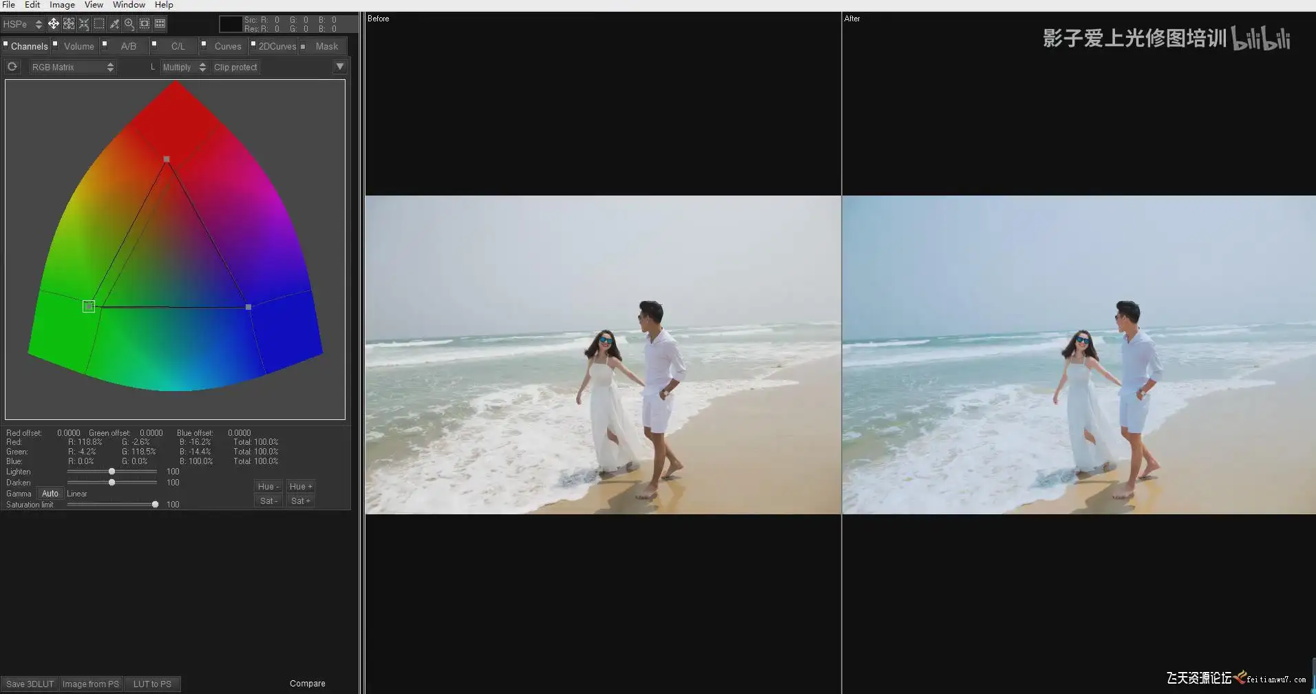Pick the eyedropper color sampler tool

pos(114,24)
